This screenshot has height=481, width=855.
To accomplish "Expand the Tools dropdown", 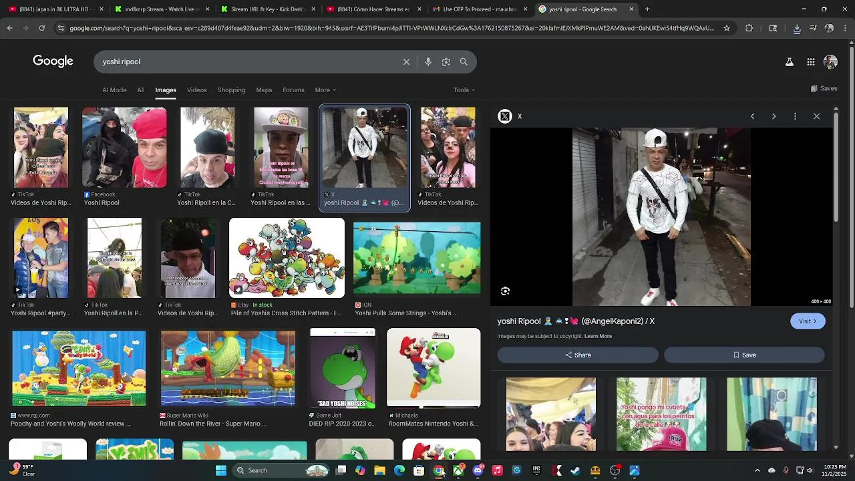I will [x=464, y=90].
